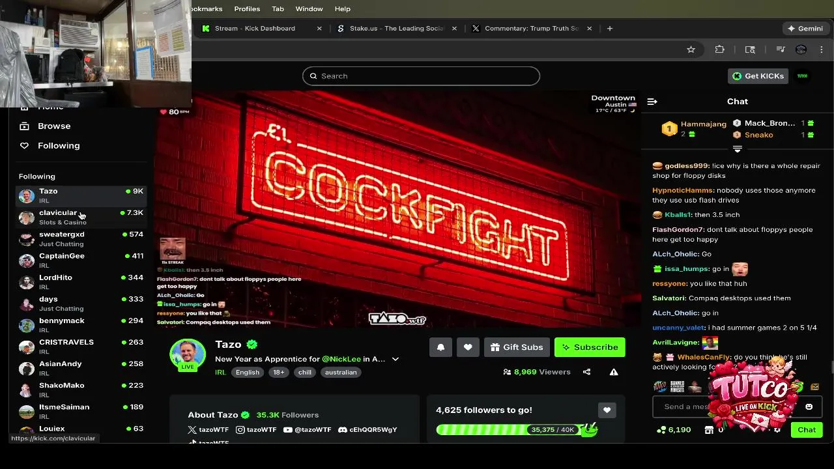Viewport: 834px width, 469px height.
Task: Select the australian tag
Action: tap(341, 373)
